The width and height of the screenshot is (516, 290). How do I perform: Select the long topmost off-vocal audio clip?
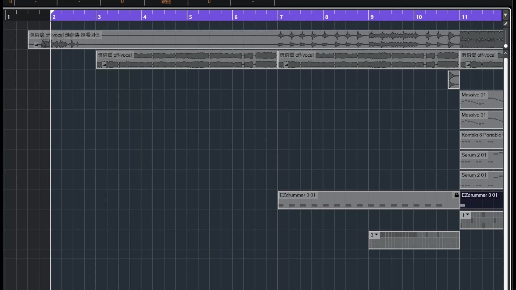tap(266, 40)
